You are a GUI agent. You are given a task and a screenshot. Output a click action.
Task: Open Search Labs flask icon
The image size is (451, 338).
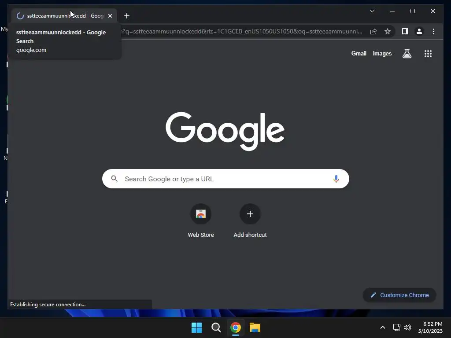(x=407, y=53)
